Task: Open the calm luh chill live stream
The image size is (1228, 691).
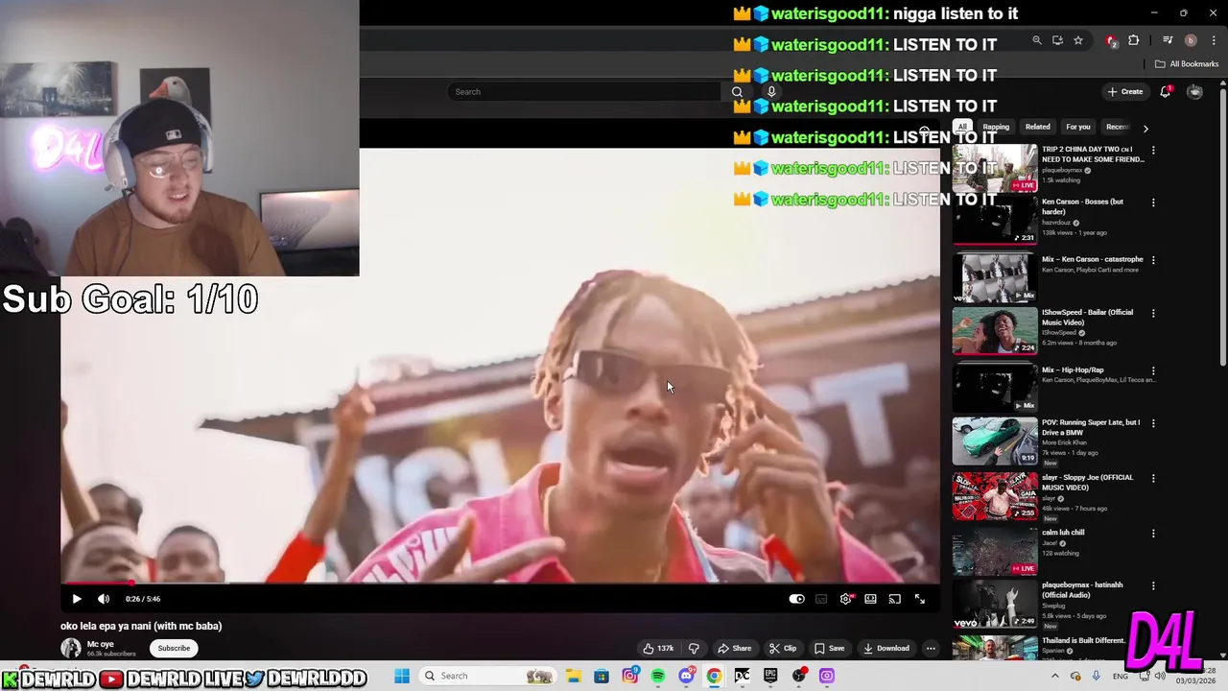Action: [995, 551]
